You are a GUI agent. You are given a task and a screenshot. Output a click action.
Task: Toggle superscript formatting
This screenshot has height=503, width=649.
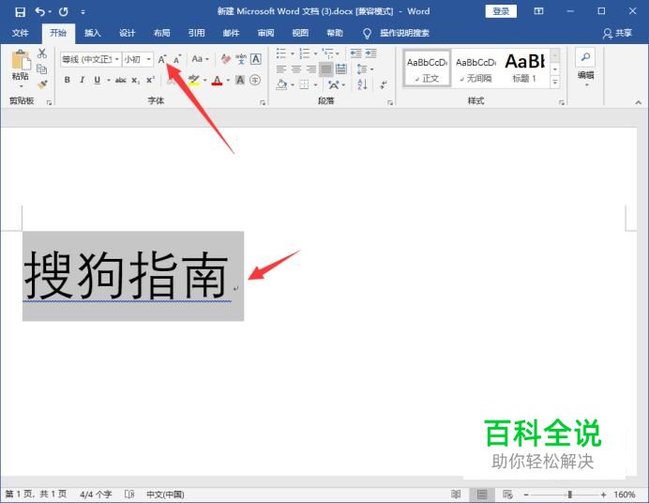coord(150,80)
